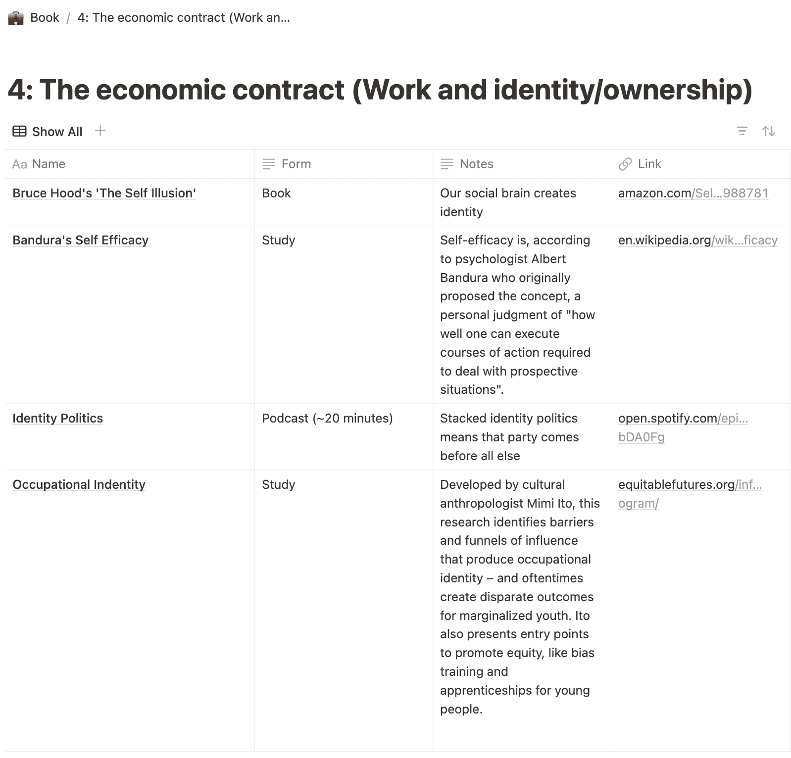
Task: Open the Form column header menu
Action: (296, 164)
